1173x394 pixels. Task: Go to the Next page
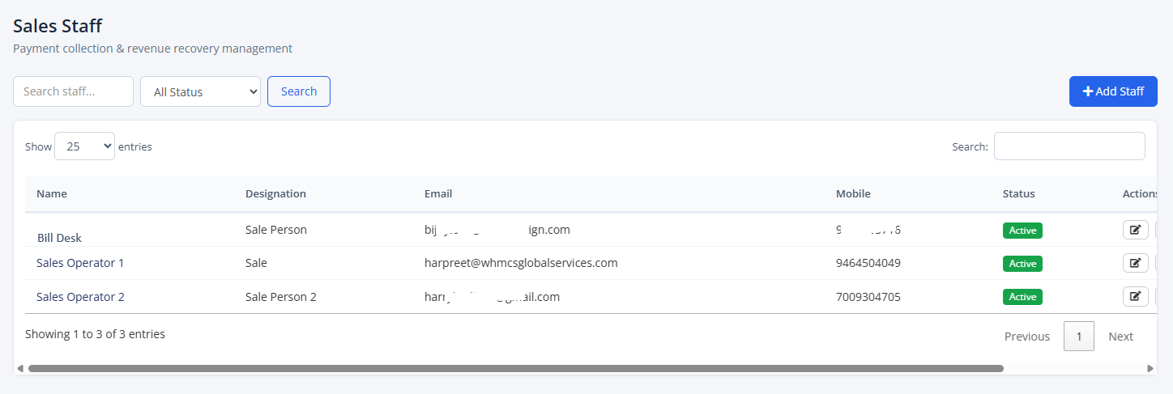(x=1121, y=337)
